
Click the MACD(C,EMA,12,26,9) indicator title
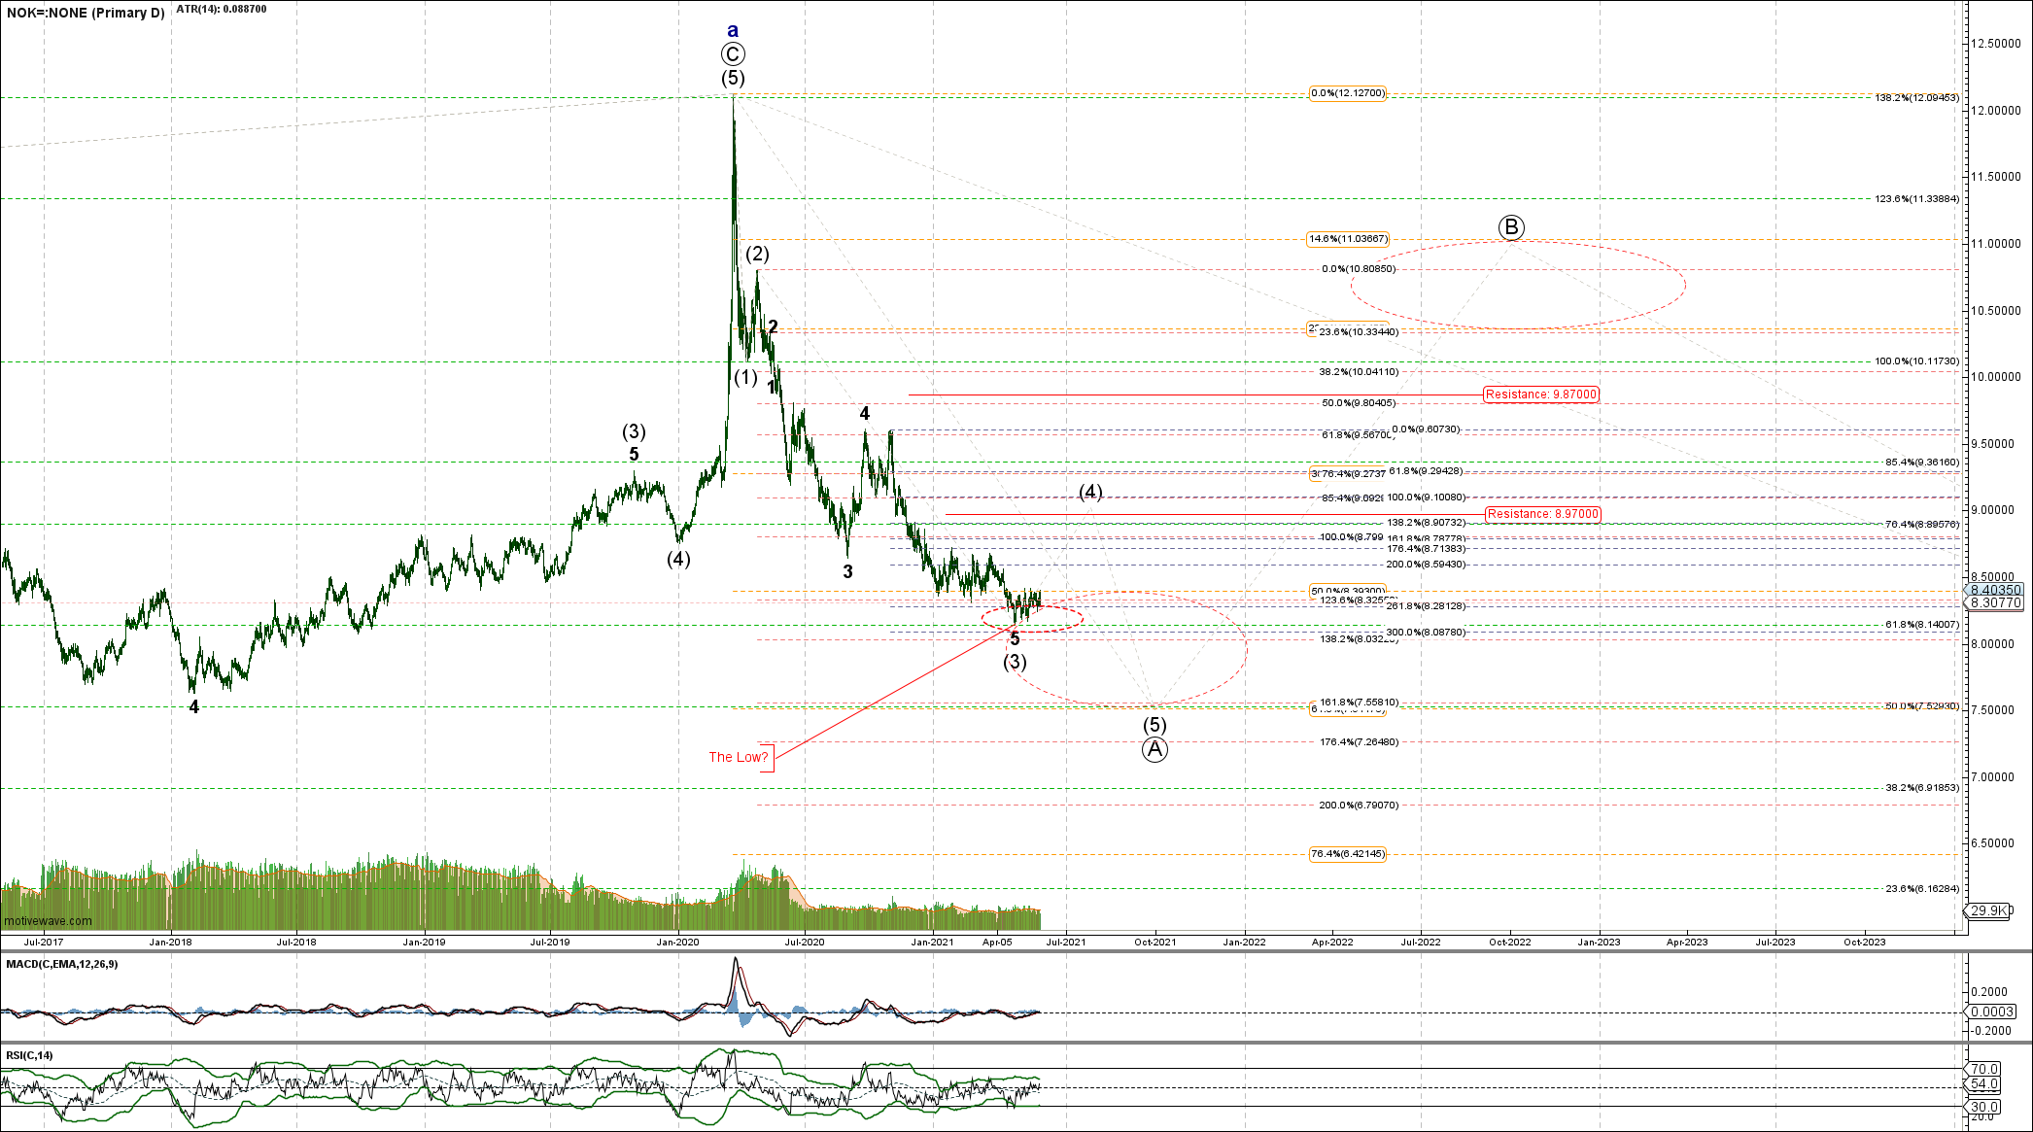[62, 964]
